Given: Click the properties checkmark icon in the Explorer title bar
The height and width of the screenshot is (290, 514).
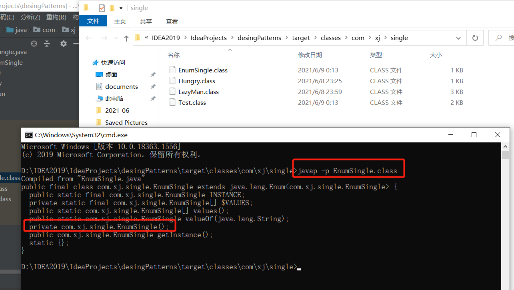Looking at the screenshot, I should [x=102, y=8].
